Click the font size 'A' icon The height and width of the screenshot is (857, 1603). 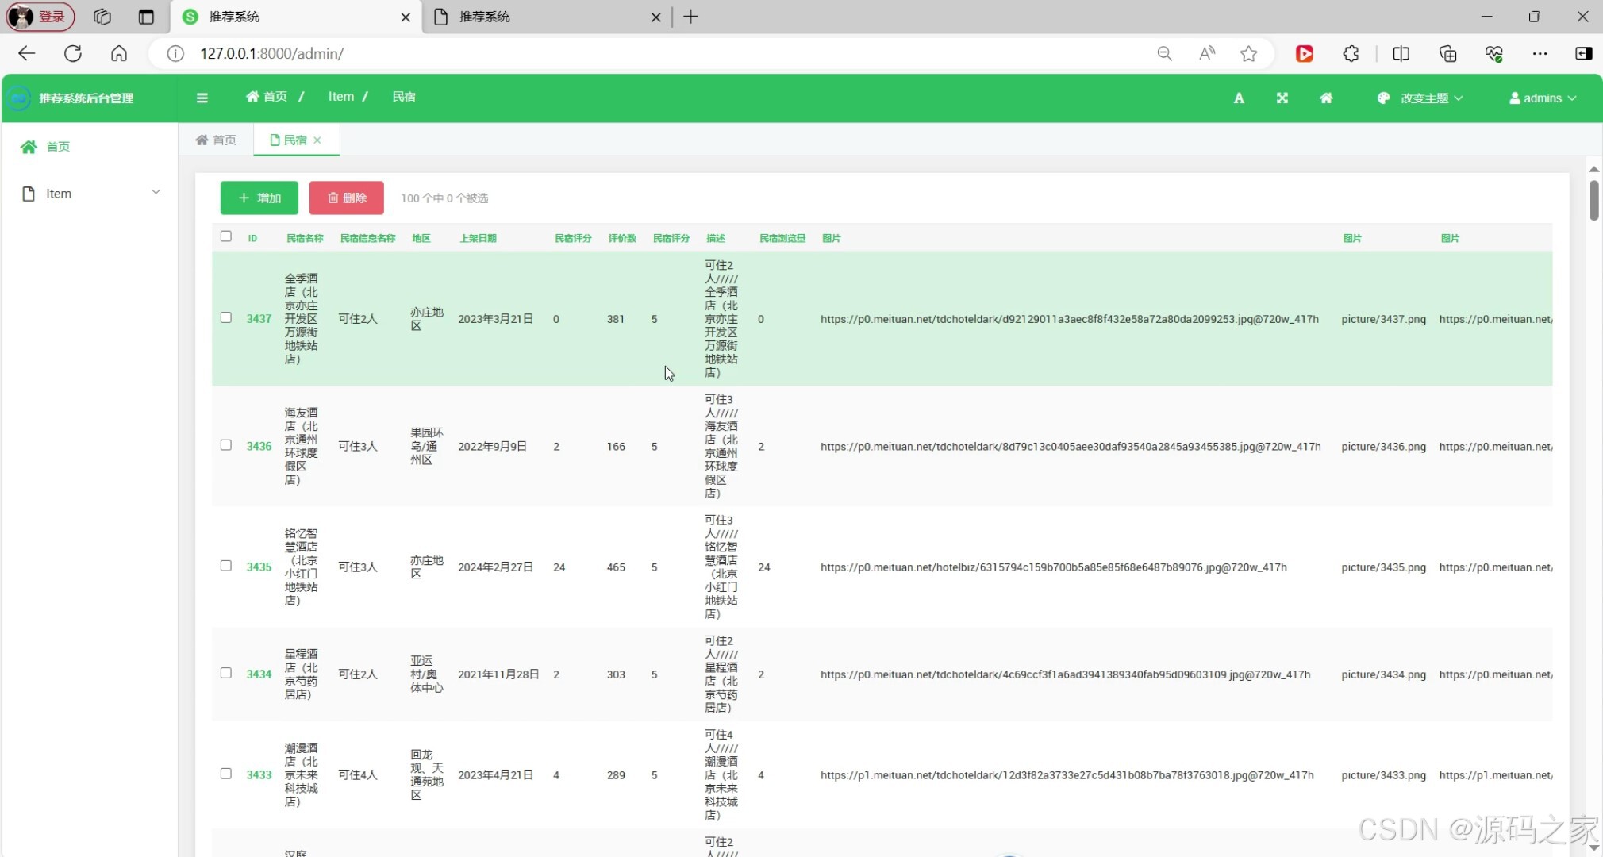click(1239, 98)
